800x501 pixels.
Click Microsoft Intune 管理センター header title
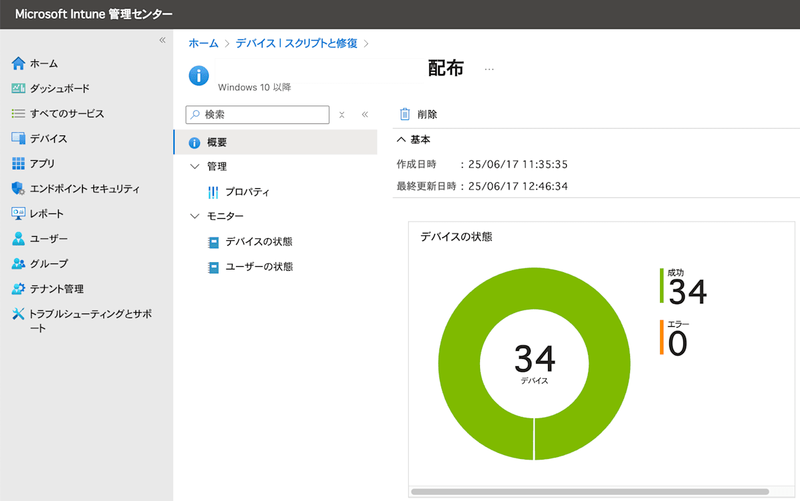(93, 14)
